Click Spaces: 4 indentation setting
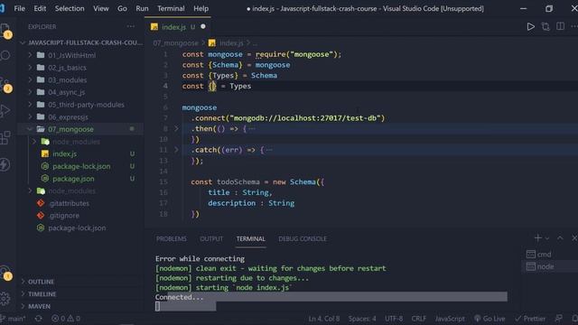Viewport: 578px width, 325px height. click(362, 319)
